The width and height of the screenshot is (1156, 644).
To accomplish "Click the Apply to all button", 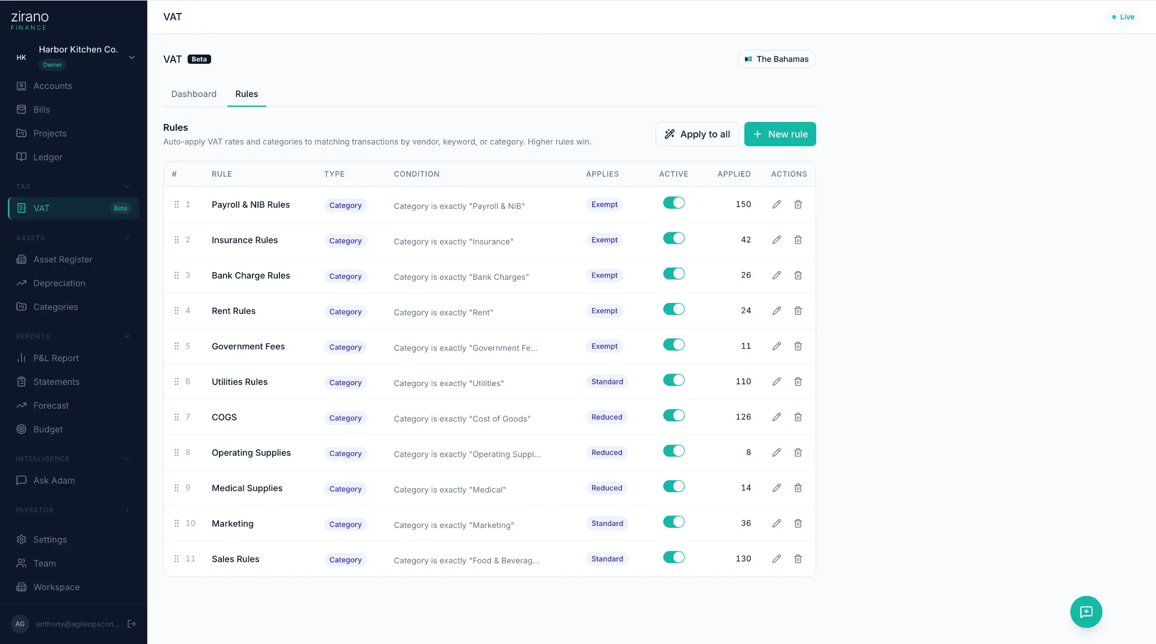I will point(697,134).
